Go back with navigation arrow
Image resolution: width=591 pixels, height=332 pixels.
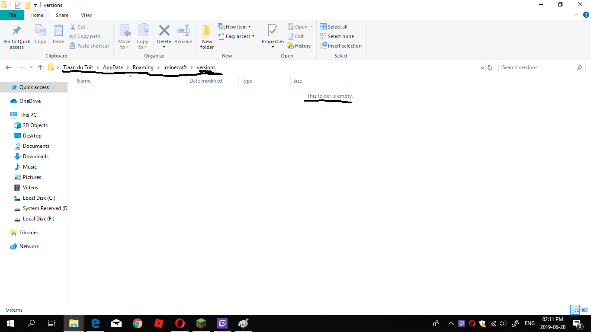click(8, 67)
